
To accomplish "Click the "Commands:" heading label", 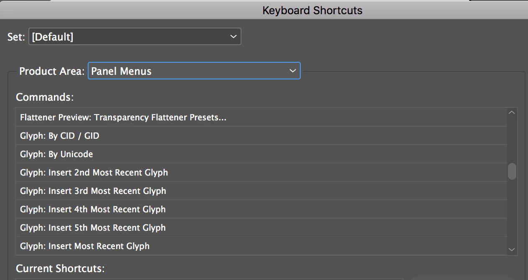I will pyautogui.click(x=45, y=97).
